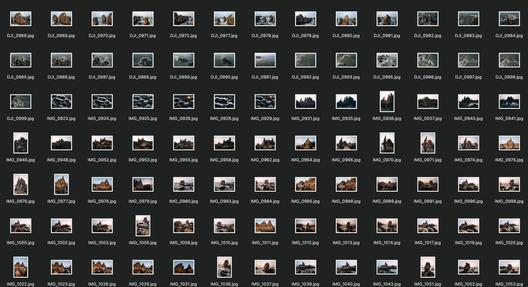Select the DJI_0991.jpg thumbnail
The image size is (528, 287).
265,60
